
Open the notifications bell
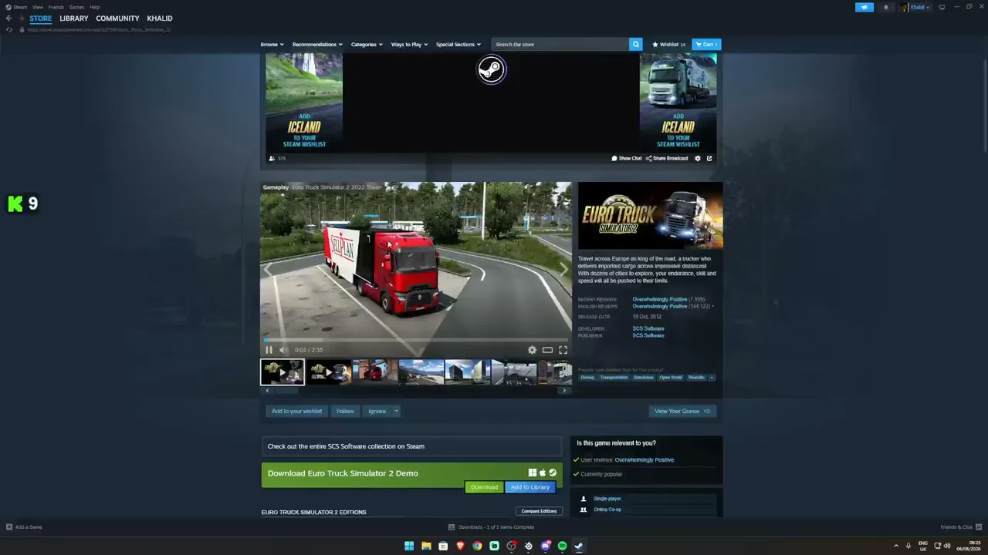pyautogui.click(x=886, y=7)
